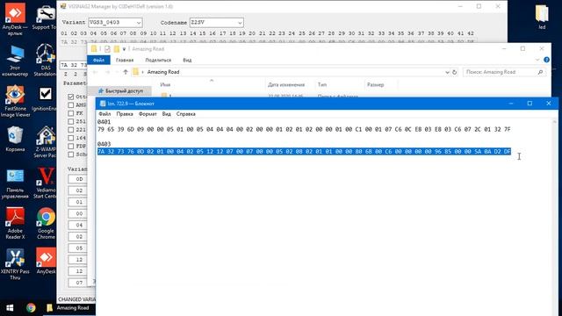This screenshot has height=316, width=562.
Task: Click the Chrome icon in the taskbar
Action: pyautogui.click(x=32, y=308)
